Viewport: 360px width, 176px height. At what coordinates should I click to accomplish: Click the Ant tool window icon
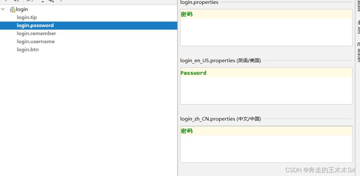(x=358, y=23)
